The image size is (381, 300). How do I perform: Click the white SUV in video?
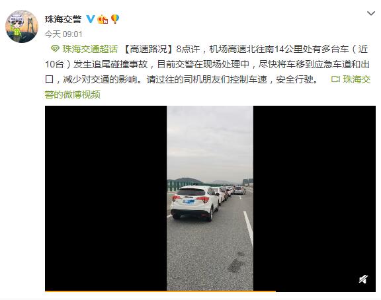[x=194, y=203]
